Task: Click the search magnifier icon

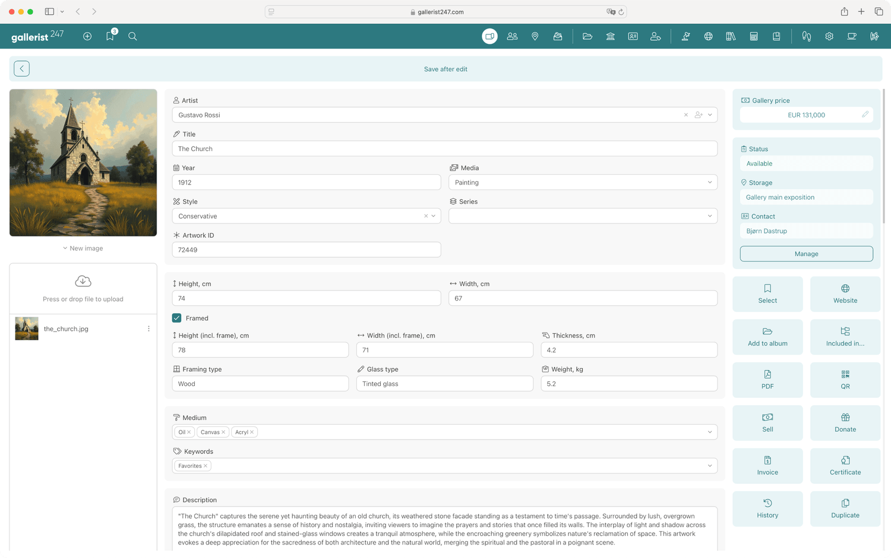Action: pos(132,36)
